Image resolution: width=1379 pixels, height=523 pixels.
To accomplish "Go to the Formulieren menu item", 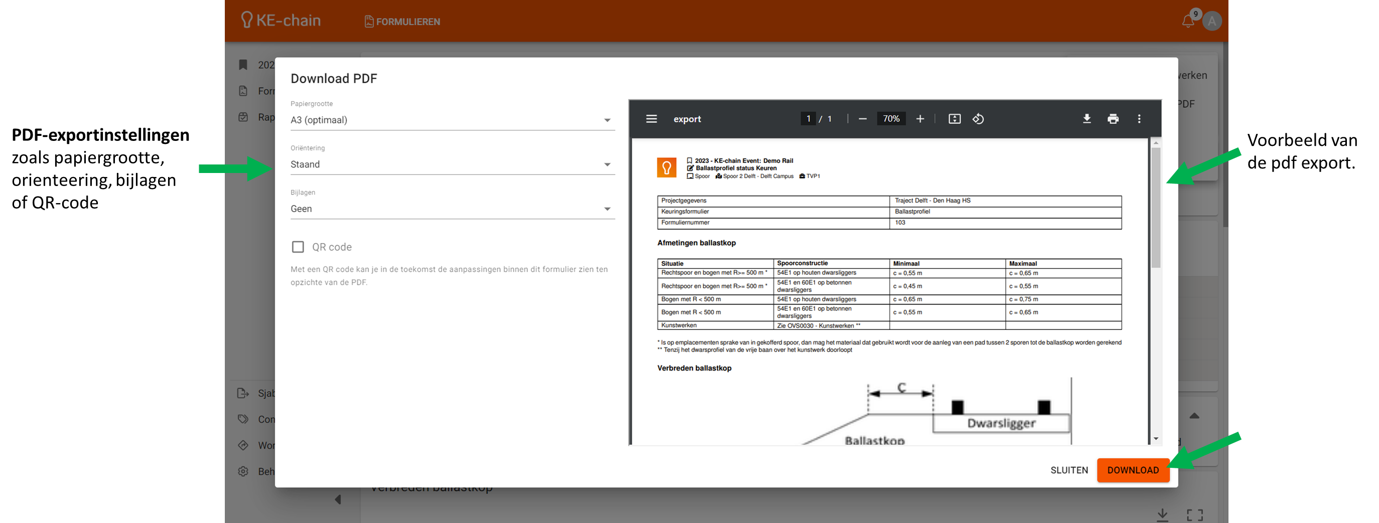I will [x=402, y=22].
